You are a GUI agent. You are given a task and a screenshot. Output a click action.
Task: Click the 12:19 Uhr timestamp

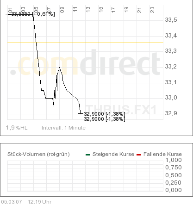click(x=40, y=202)
